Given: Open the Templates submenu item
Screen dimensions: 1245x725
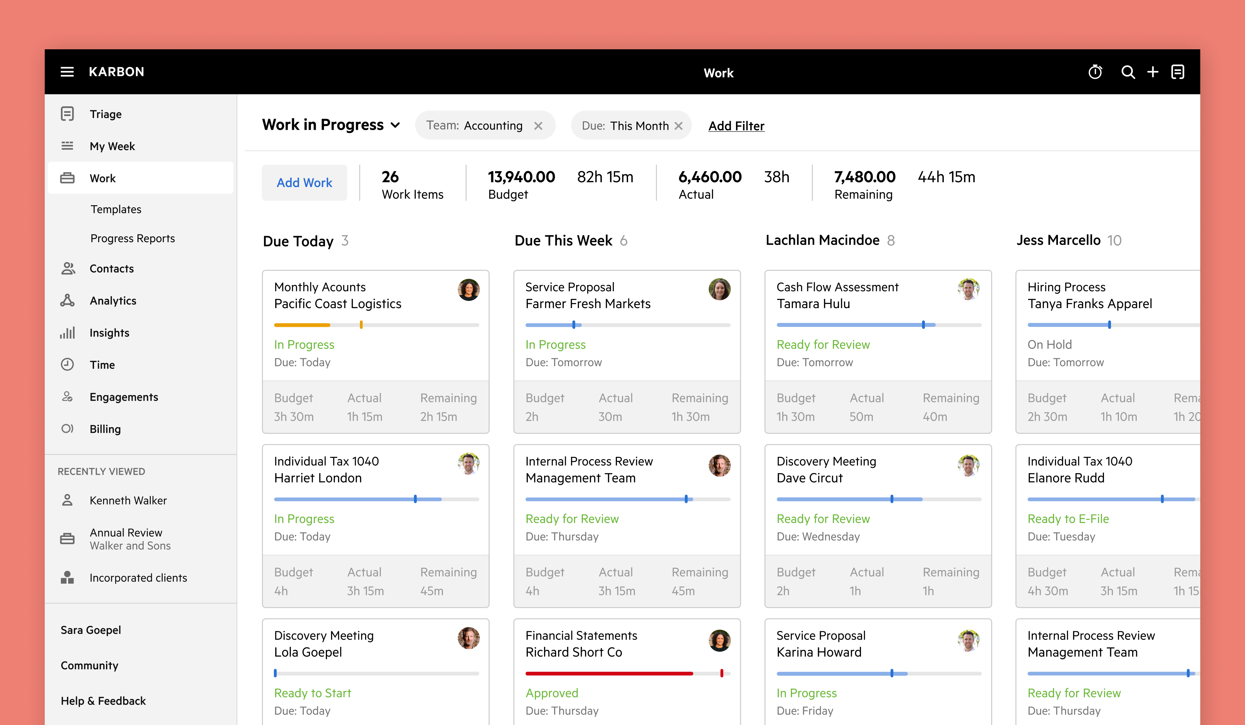Looking at the screenshot, I should (116, 209).
